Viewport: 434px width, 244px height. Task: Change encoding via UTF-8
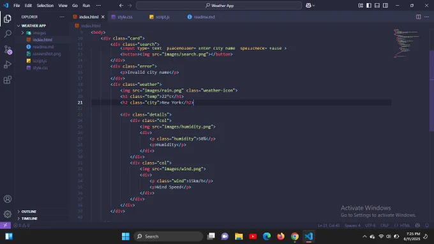coord(370,225)
